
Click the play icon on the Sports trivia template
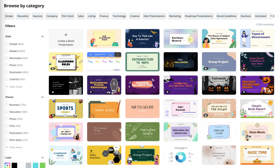53,115
